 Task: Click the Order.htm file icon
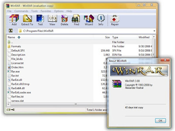[x=9, y=67]
